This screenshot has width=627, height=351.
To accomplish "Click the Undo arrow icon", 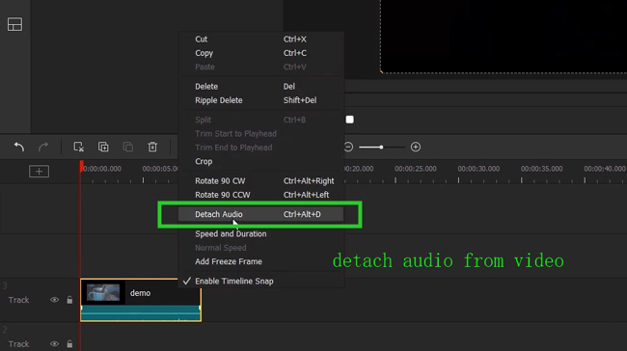I will (19, 147).
